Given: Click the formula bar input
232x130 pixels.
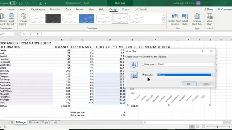Looking at the screenshot, I should tap(137, 34).
